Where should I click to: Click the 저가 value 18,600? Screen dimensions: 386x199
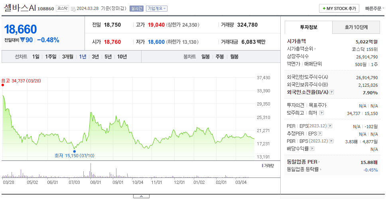coord(156,42)
